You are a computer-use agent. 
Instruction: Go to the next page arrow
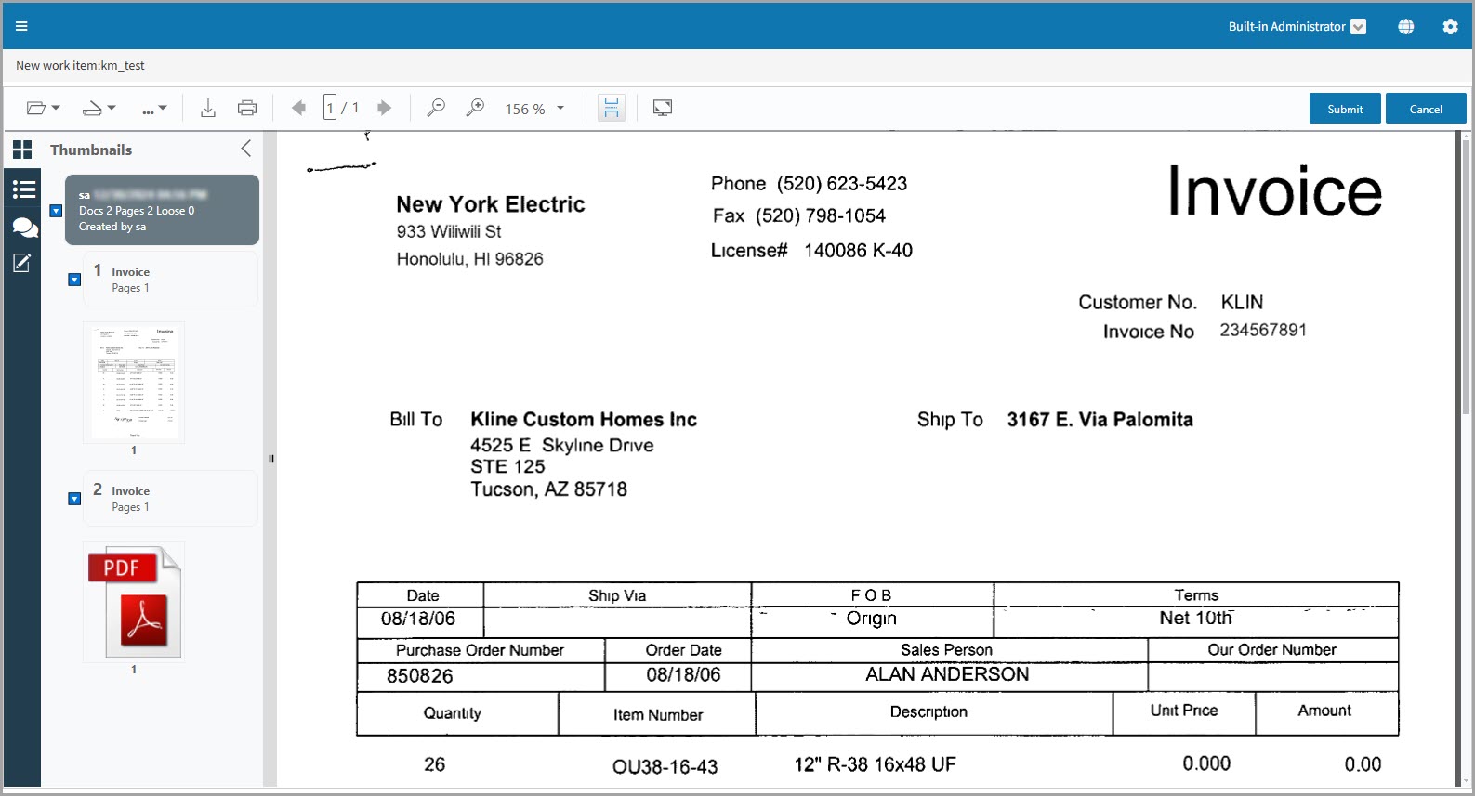click(384, 109)
